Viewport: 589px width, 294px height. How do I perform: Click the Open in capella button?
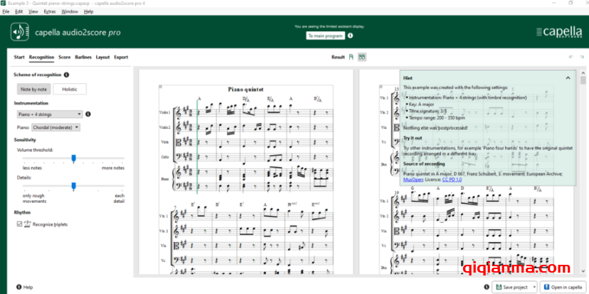tap(563, 287)
